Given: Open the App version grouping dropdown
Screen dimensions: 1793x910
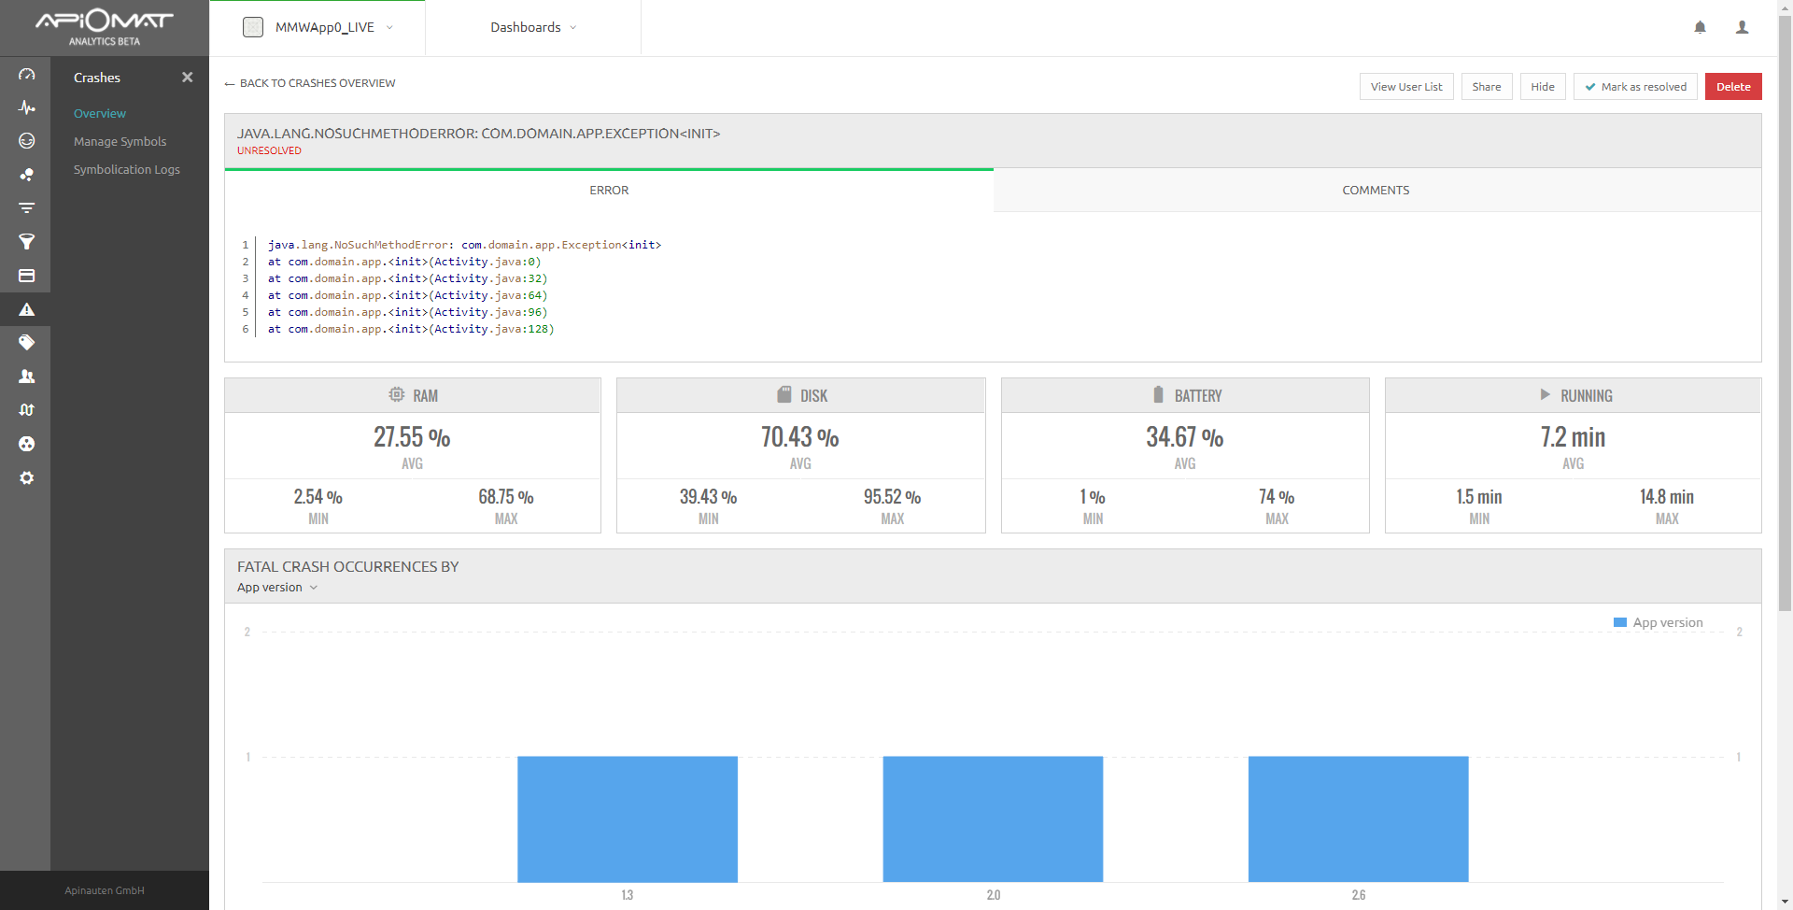Looking at the screenshot, I should [277, 588].
